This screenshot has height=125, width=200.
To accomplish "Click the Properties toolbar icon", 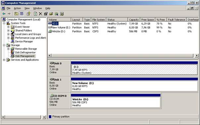I will [46, 14].
